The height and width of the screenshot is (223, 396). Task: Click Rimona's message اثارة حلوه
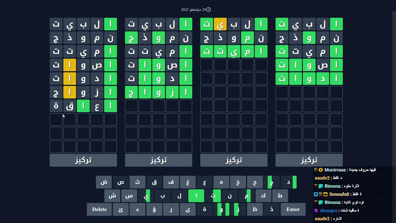[351, 186]
